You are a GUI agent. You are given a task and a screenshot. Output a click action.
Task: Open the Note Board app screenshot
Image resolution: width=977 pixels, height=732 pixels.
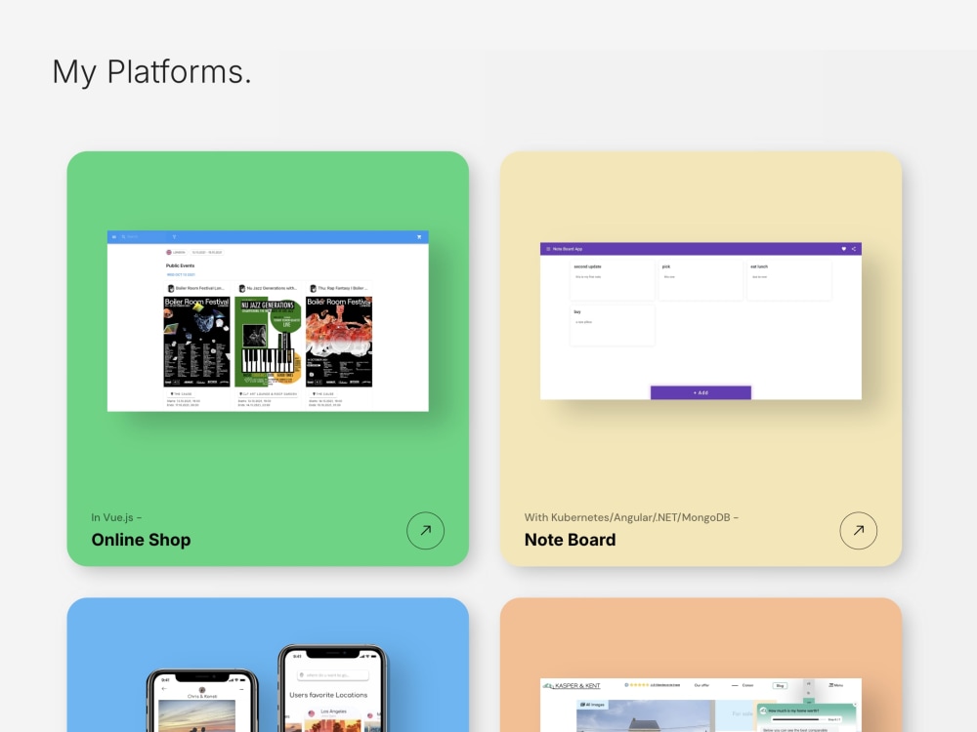[701, 320]
